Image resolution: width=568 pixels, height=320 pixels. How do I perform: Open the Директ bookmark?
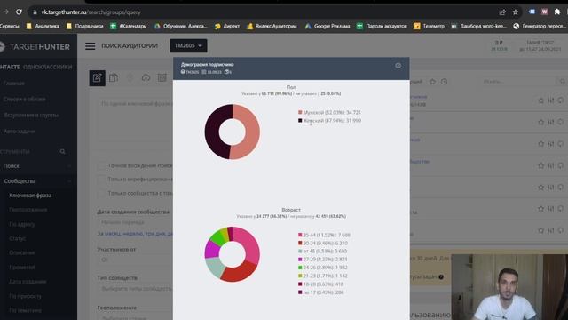click(x=227, y=26)
